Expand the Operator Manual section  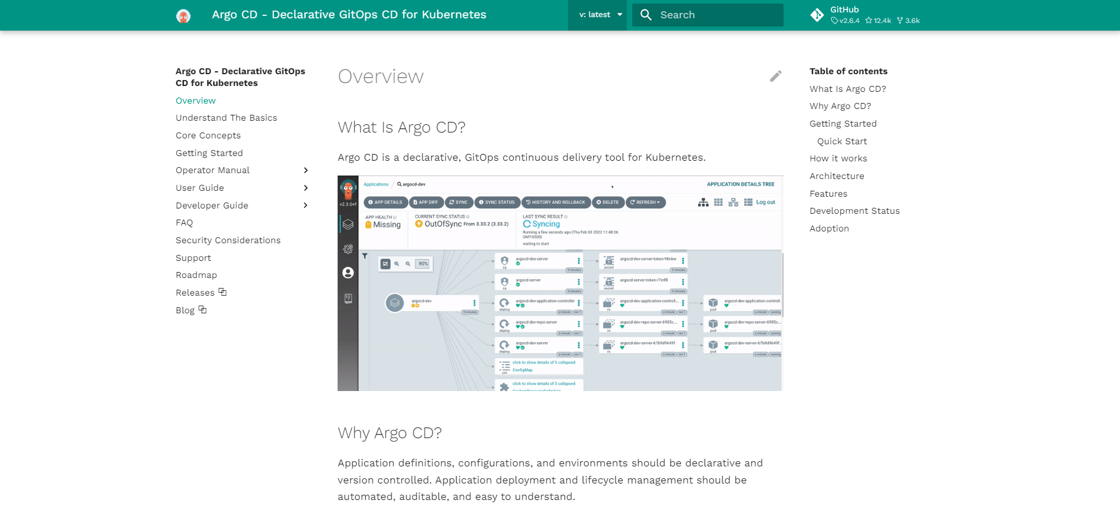click(x=305, y=170)
